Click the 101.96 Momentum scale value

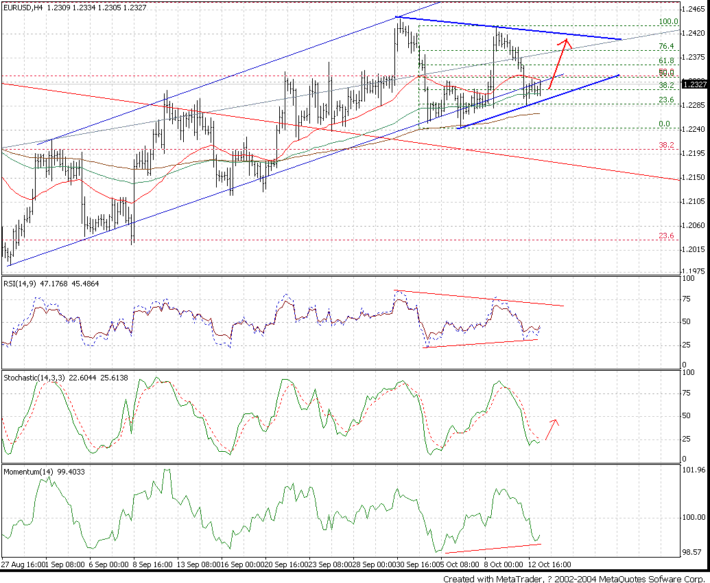pos(694,470)
